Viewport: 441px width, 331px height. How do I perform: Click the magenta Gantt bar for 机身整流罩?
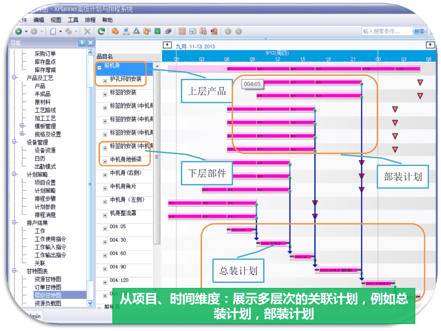(x=212, y=217)
